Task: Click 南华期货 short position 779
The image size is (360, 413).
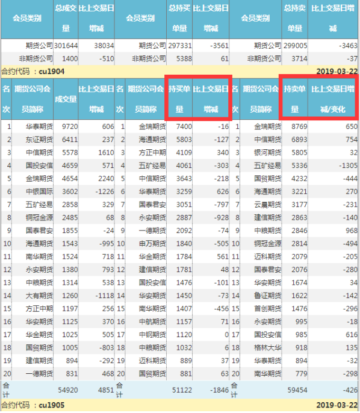Action: click(x=301, y=373)
